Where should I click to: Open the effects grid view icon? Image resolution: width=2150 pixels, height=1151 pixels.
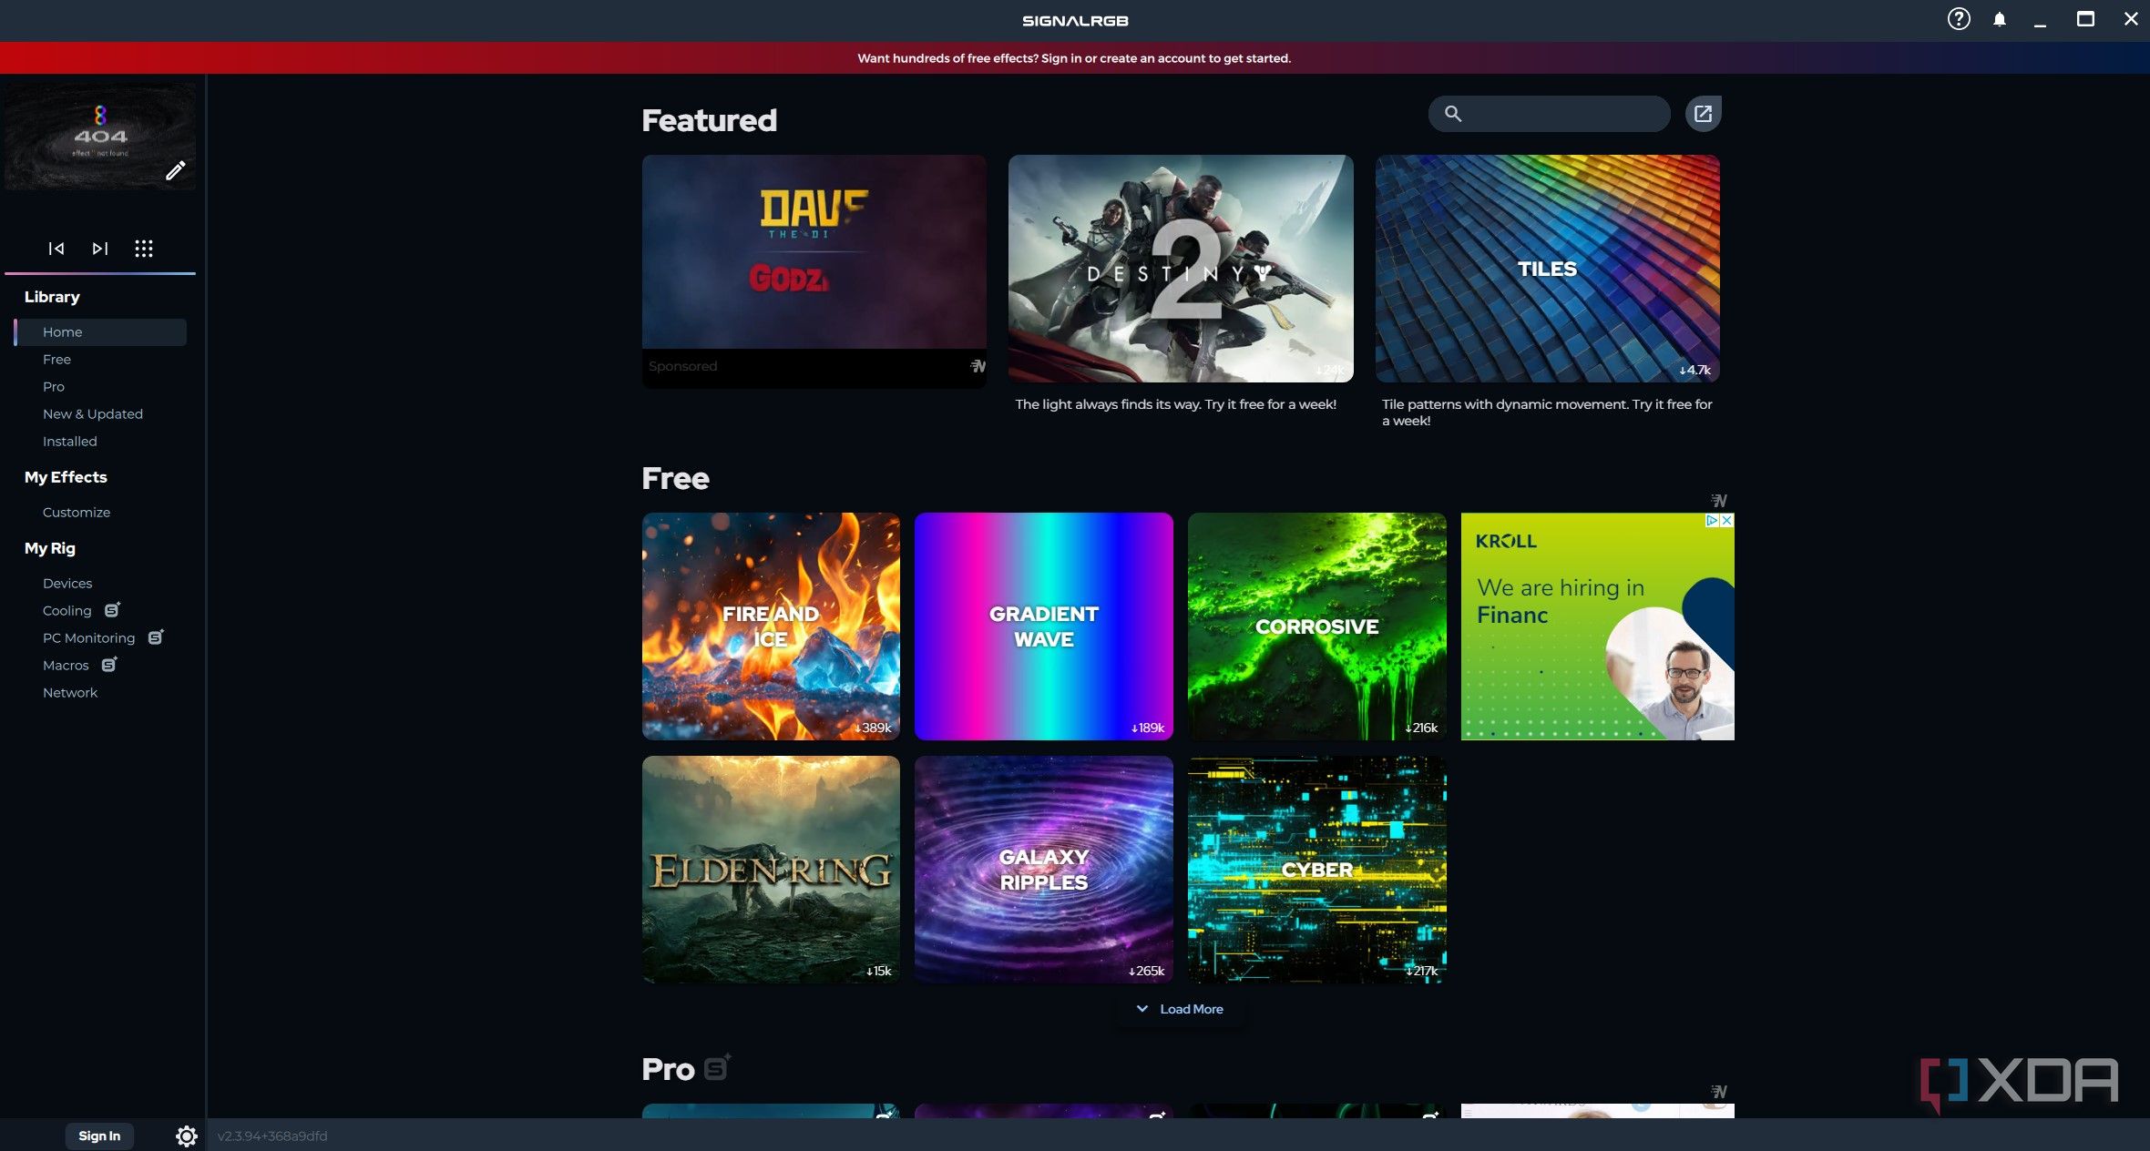(144, 249)
